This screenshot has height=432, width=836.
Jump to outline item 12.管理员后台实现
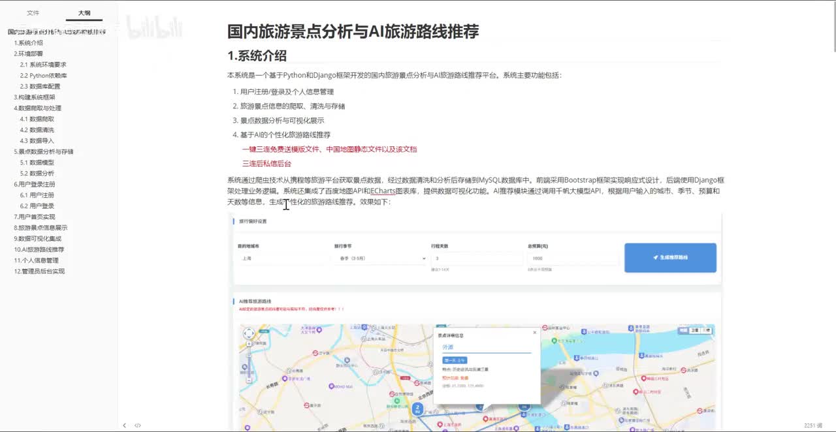[39, 271]
